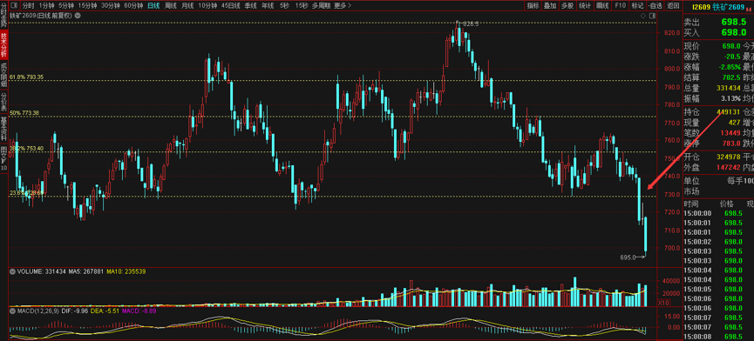The image size is (754, 341).
Task: Click the 695.0 low price marker
Action: (x=628, y=257)
